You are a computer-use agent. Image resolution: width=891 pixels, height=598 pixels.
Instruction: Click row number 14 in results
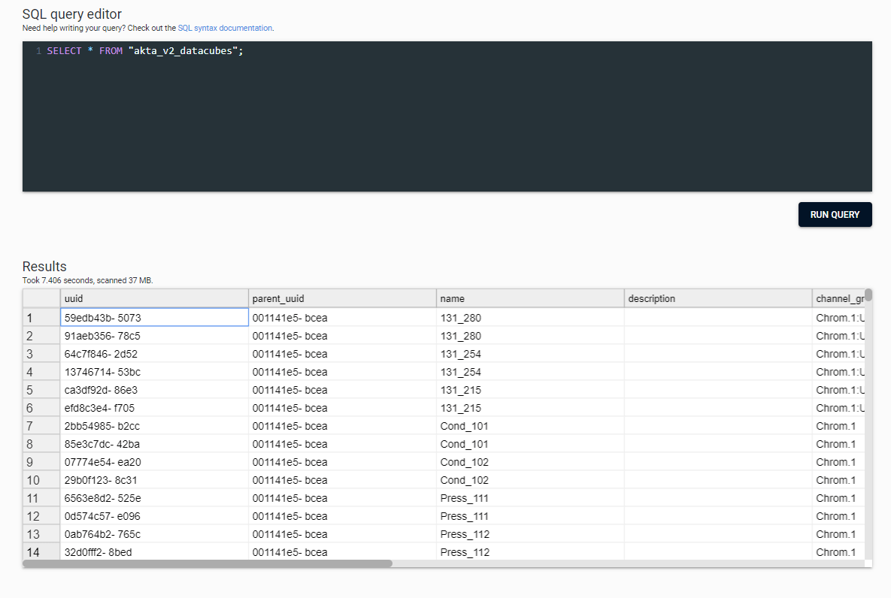(x=41, y=552)
